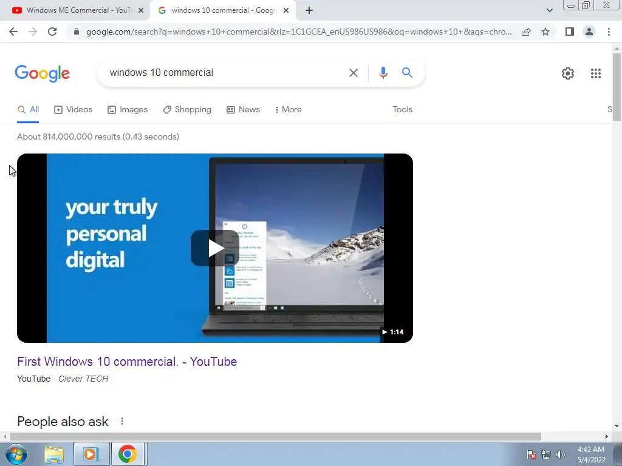622x466 pixels.
Task: Open the tab search dropdown arrow
Action: tap(549, 10)
